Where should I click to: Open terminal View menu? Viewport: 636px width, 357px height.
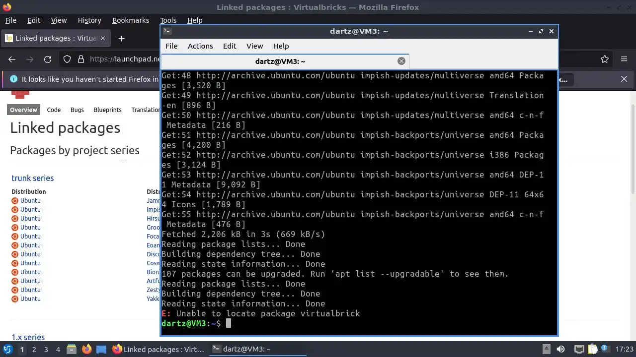254,46
